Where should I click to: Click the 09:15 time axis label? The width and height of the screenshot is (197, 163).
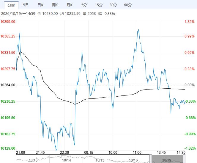click(89, 153)
